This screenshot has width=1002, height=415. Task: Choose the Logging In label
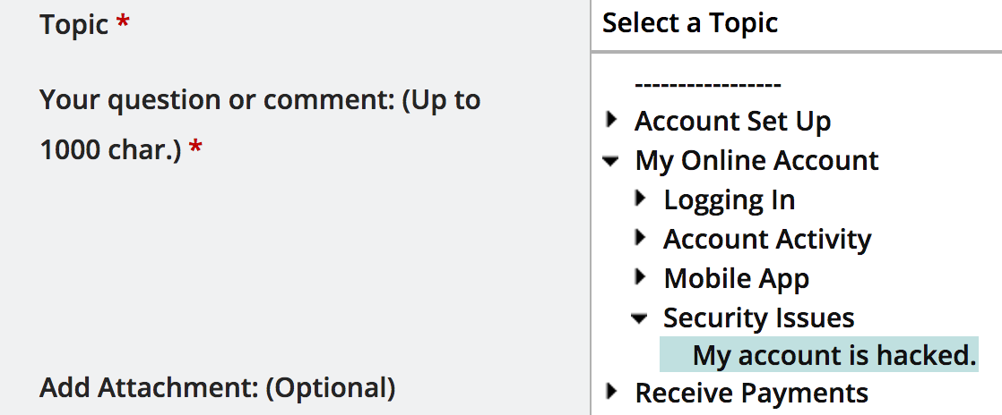point(730,200)
